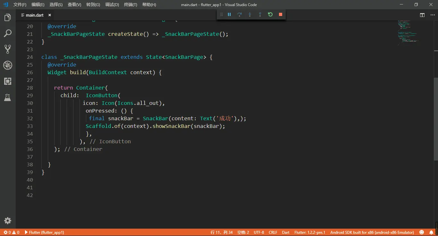Click Step Into in debug toolbar
438x236 pixels.
point(250,14)
